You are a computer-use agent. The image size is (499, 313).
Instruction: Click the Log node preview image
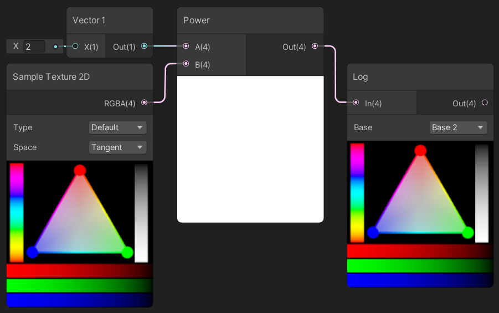coord(420,215)
